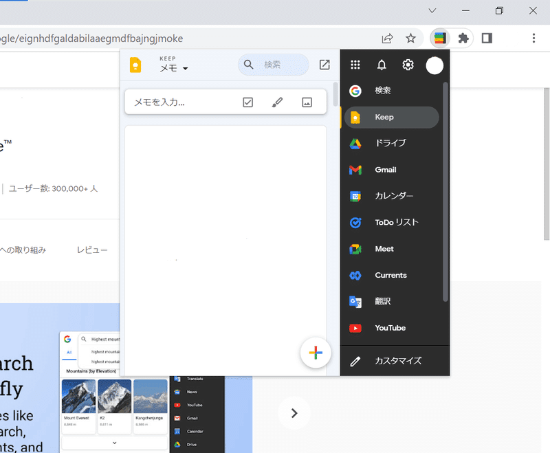Click the Mount Everest thumbnail in preview
The height and width of the screenshot is (453, 550).
[78, 396]
